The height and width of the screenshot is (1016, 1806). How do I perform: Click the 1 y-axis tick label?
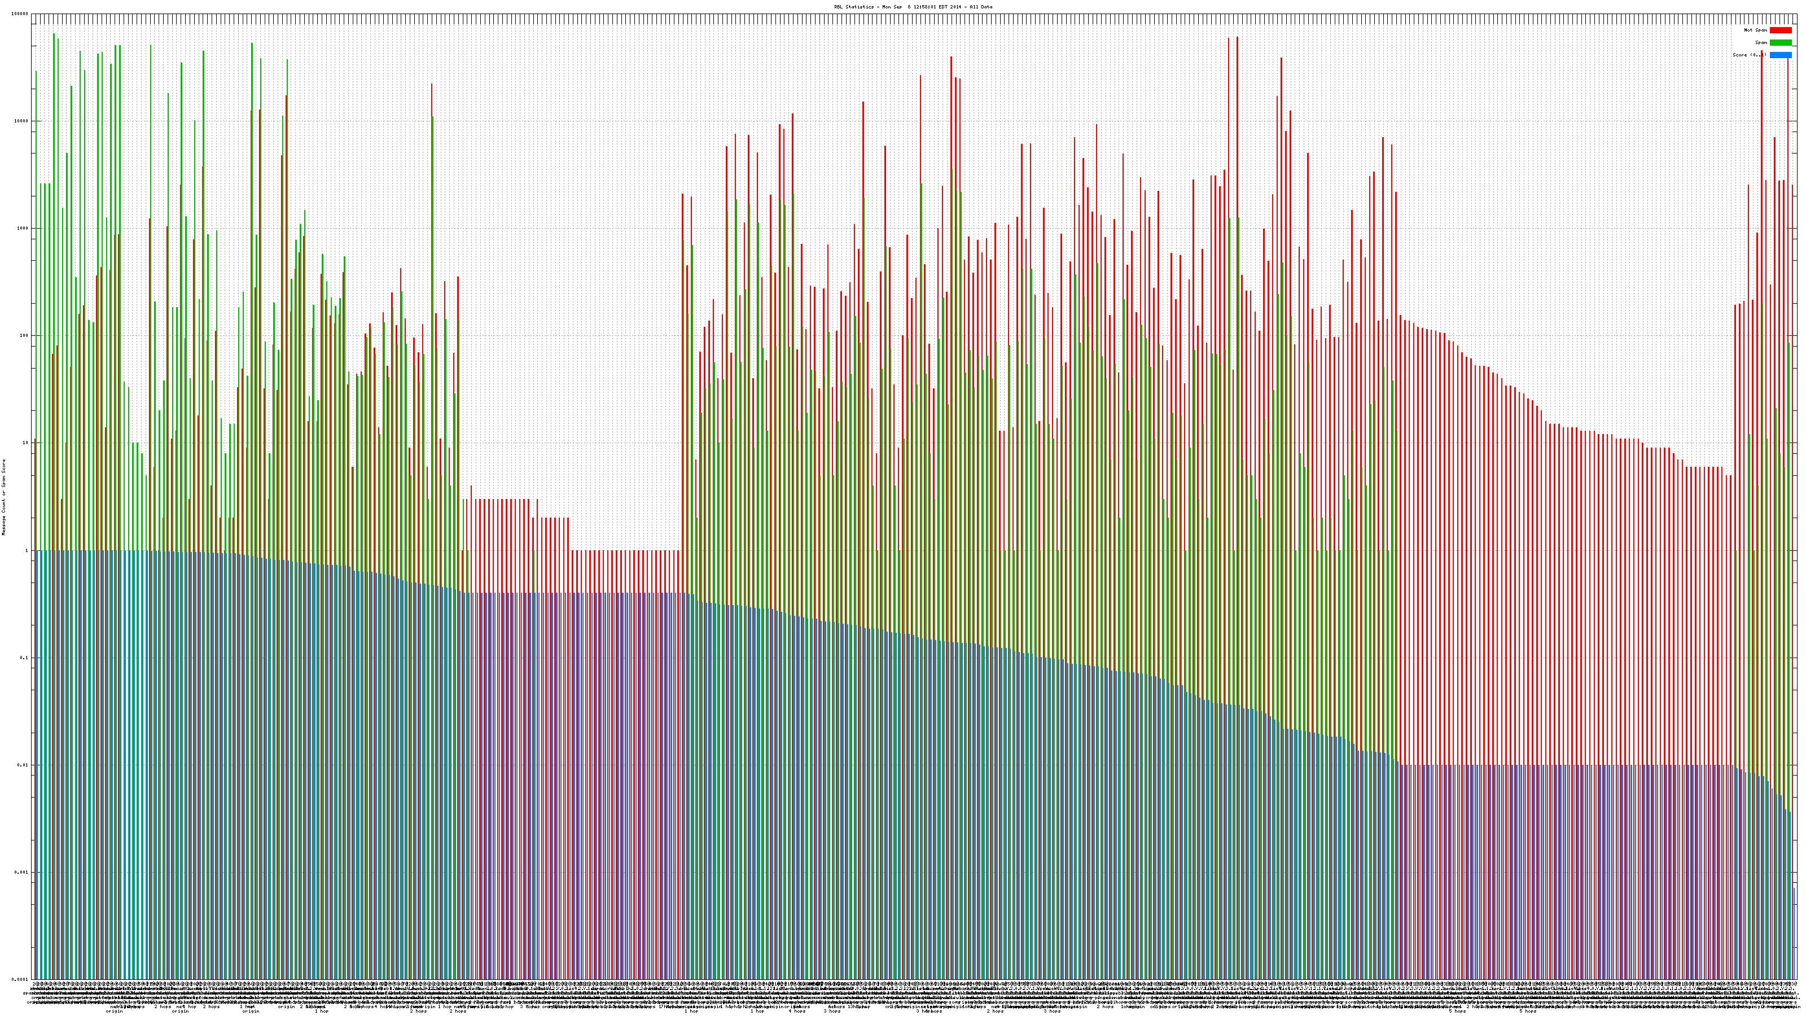(27, 550)
